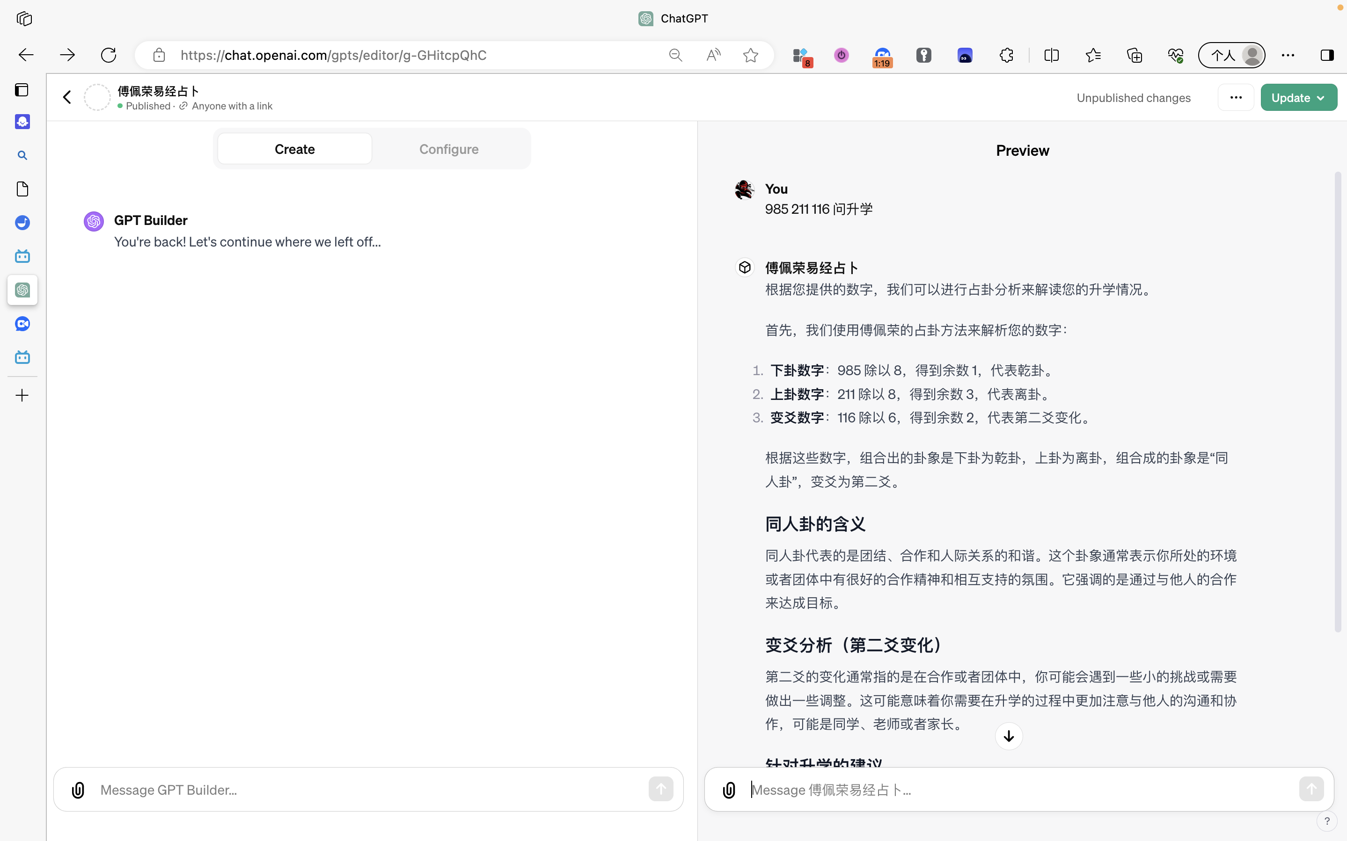Select the Create tab

[x=294, y=149]
